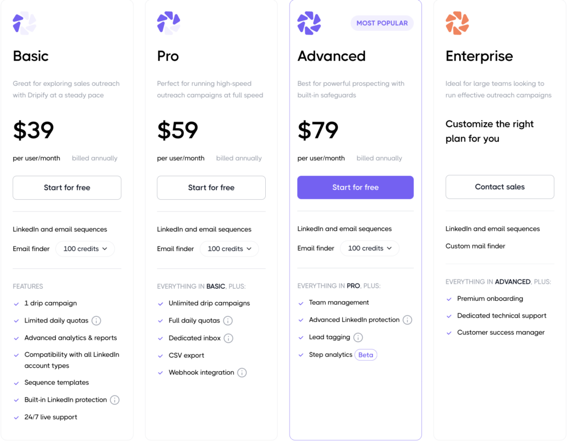The image size is (567, 442).
Task: Click the info icon next to Dedicated inbox
Action: coord(228,337)
